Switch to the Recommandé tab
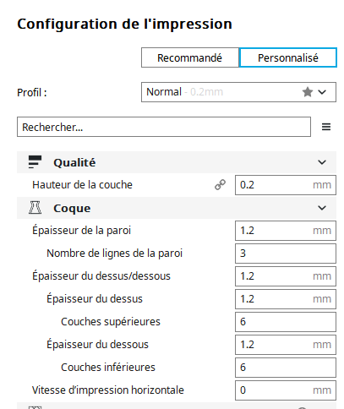 [190, 57]
